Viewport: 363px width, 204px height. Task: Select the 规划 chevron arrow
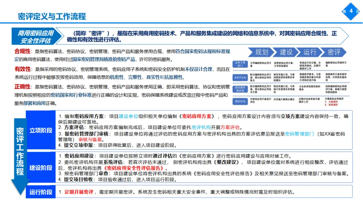click(x=261, y=52)
